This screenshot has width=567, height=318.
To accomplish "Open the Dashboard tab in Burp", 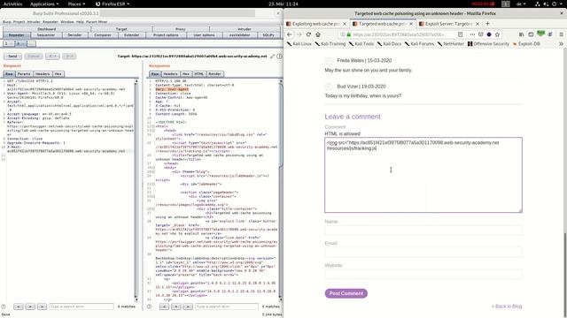I will pos(47,29).
